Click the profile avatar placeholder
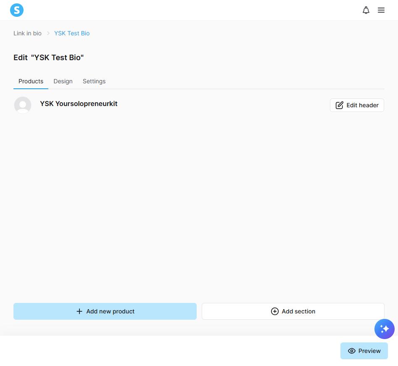Screen dimensions: 398x366 pos(23,105)
